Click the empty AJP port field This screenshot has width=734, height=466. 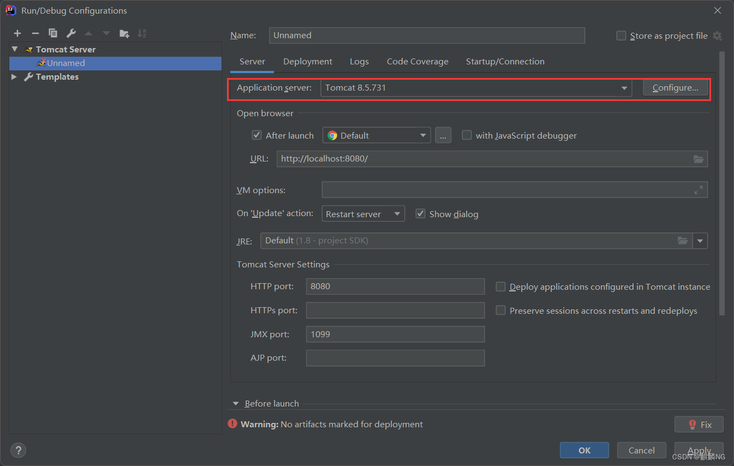tap(395, 358)
